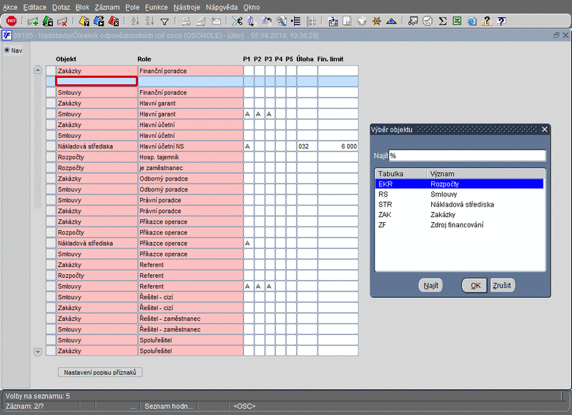
Task: Click the je zaměstnanec role cell
Action: tap(190, 168)
